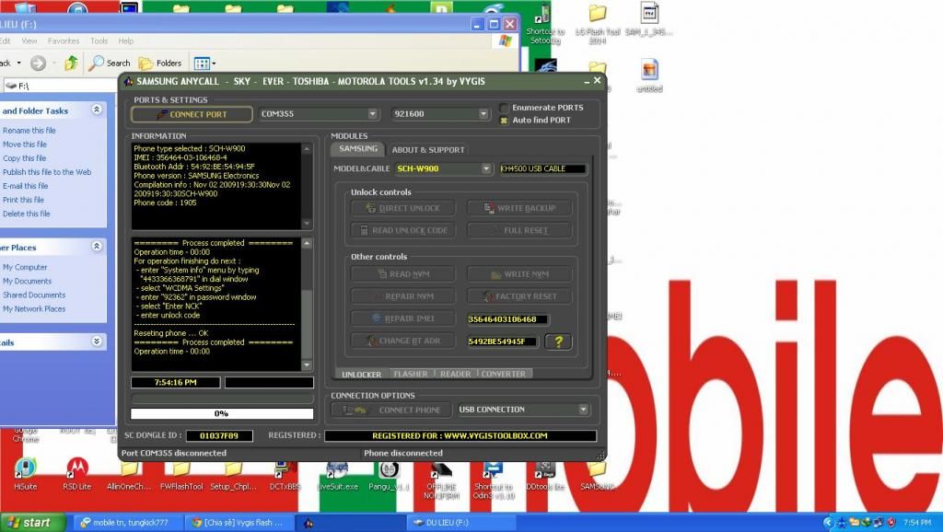
Task: Open the DCTxBB5 desktop shortcut
Action: click(285, 474)
